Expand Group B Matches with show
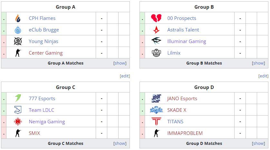The height and width of the screenshot is (150, 270). [x=259, y=63]
